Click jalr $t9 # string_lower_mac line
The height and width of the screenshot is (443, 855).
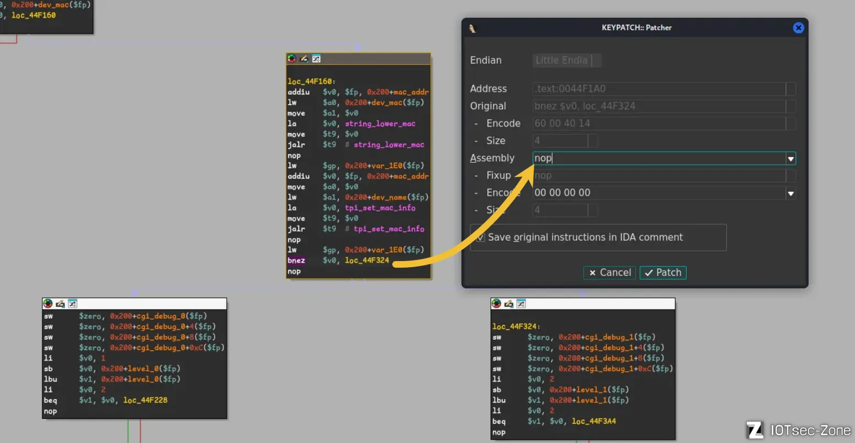click(x=356, y=145)
